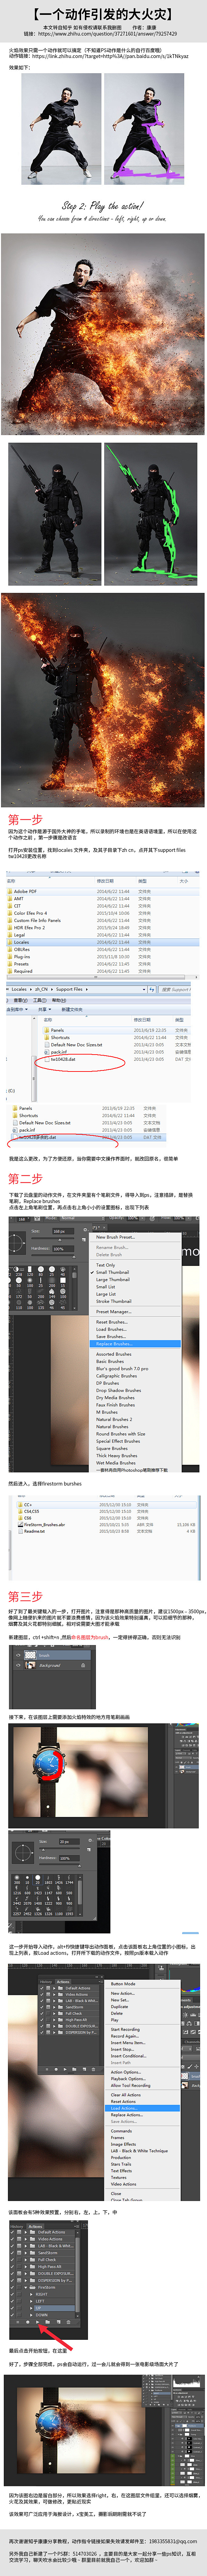This screenshot has width=207, height=2576.
Task: Choose Button Mode in actions menu
Action: (x=123, y=1984)
